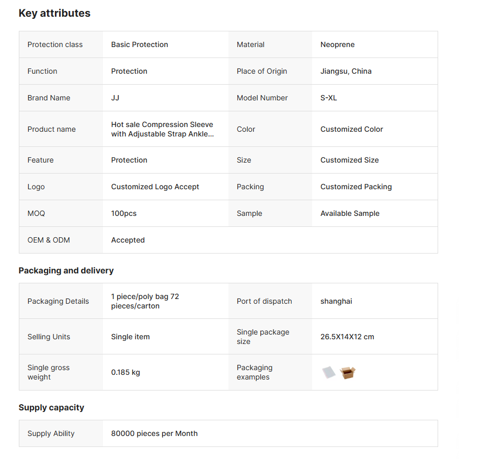Click the Customized Color value
The height and width of the screenshot is (459, 481).
[351, 129]
